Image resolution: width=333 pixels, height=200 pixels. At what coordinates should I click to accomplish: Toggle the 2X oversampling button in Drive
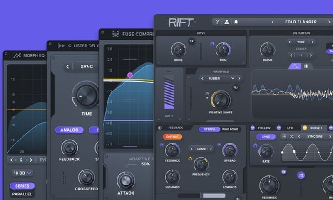191,41
